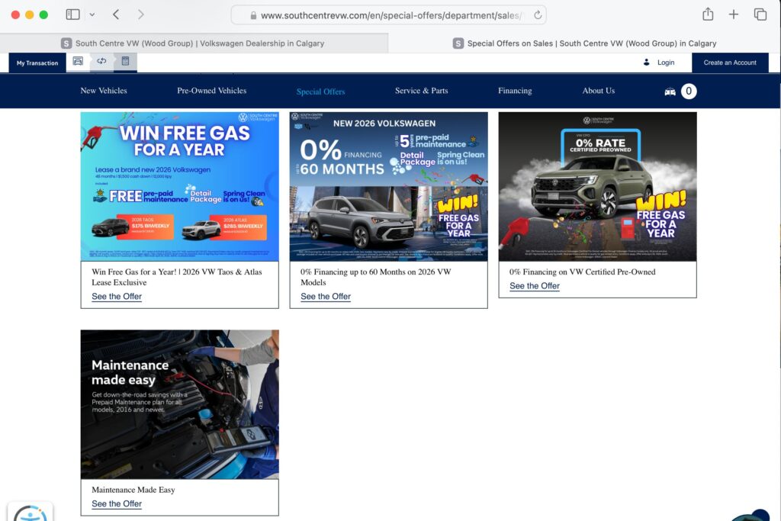Click the calculator icon in My Transaction bar
Image resolution: width=781 pixels, height=521 pixels.
[x=125, y=61]
